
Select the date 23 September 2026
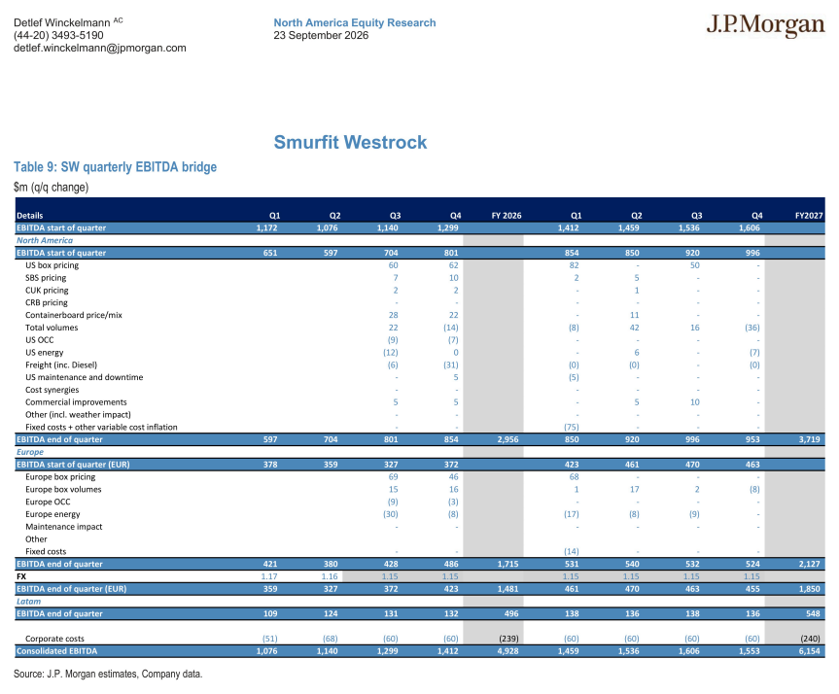(321, 35)
